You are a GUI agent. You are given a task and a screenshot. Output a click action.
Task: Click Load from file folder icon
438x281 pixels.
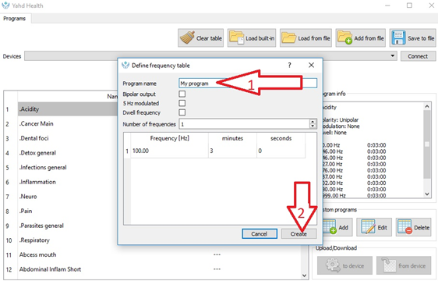point(288,37)
